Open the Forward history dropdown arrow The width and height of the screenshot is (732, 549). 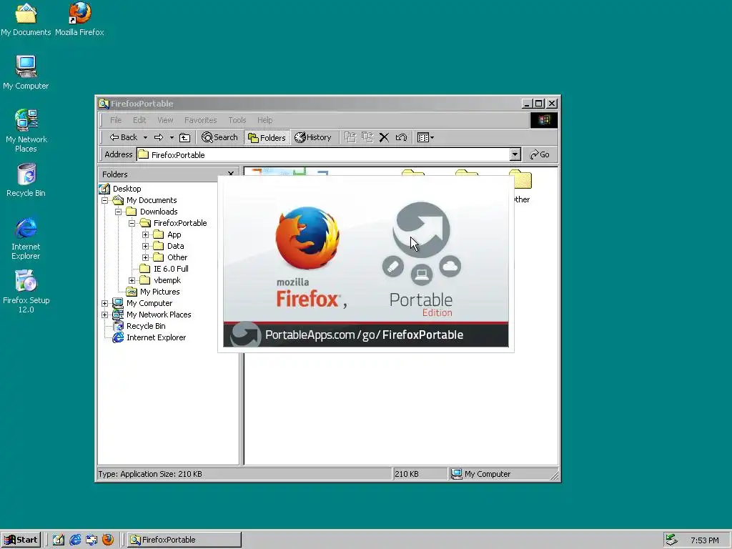pyautogui.click(x=172, y=137)
